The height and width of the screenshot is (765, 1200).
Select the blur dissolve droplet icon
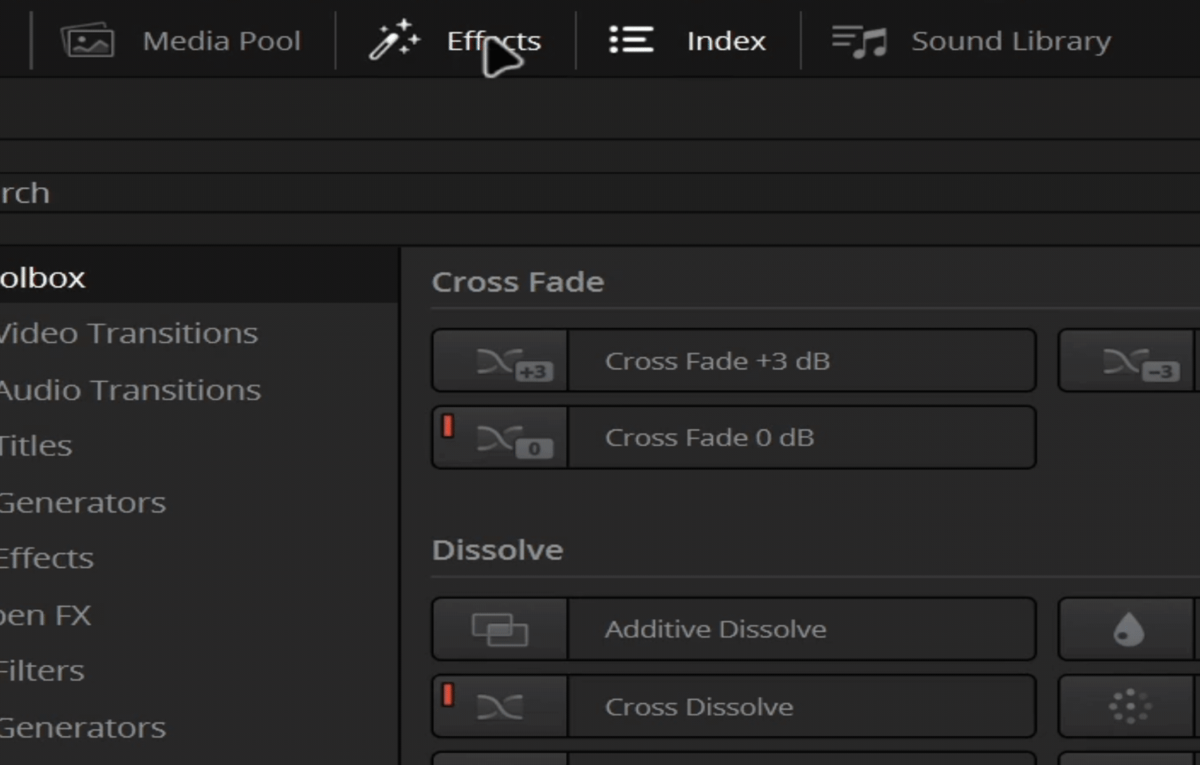[x=1127, y=629]
